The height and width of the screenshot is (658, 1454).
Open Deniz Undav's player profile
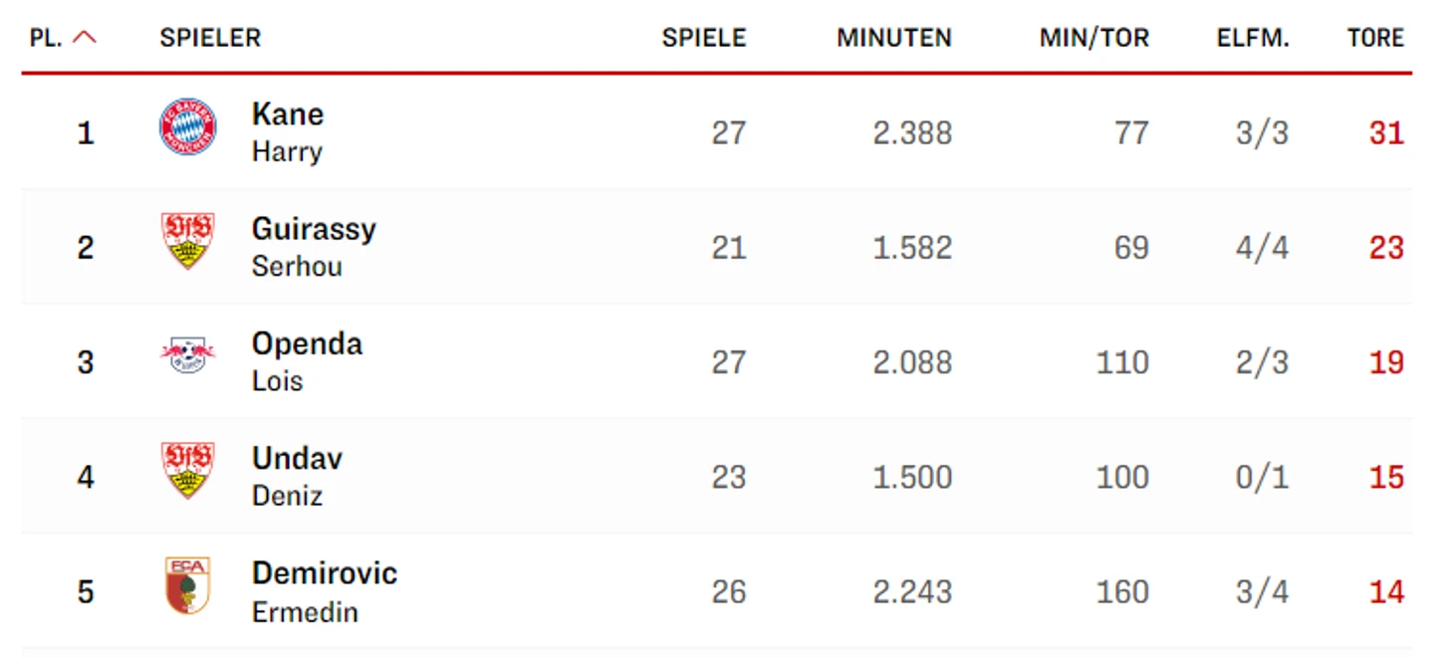coord(297,477)
